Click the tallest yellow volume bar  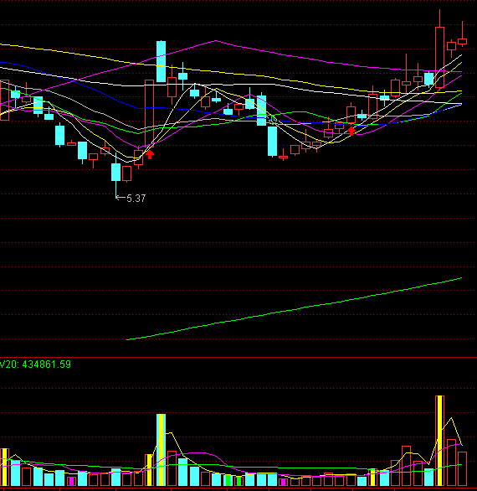(440, 441)
